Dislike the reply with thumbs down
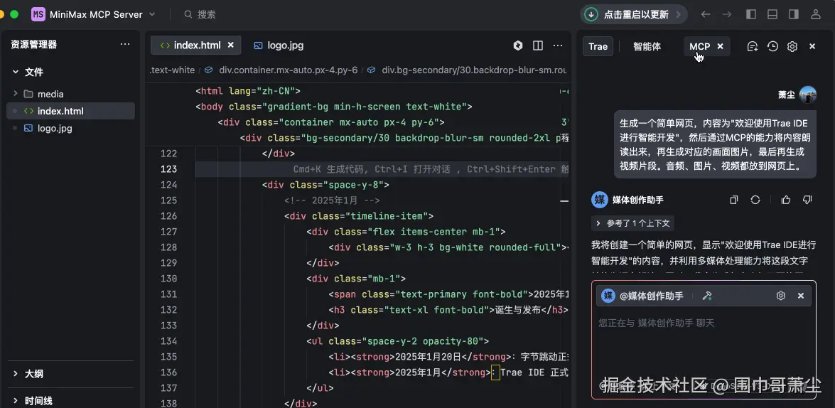Screen dimensions: 835x408 point(807,200)
